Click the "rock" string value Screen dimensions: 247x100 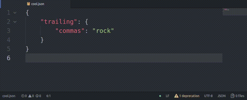[103, 31]
